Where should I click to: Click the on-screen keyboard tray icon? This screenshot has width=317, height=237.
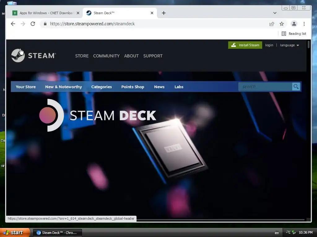click(277, 233)
